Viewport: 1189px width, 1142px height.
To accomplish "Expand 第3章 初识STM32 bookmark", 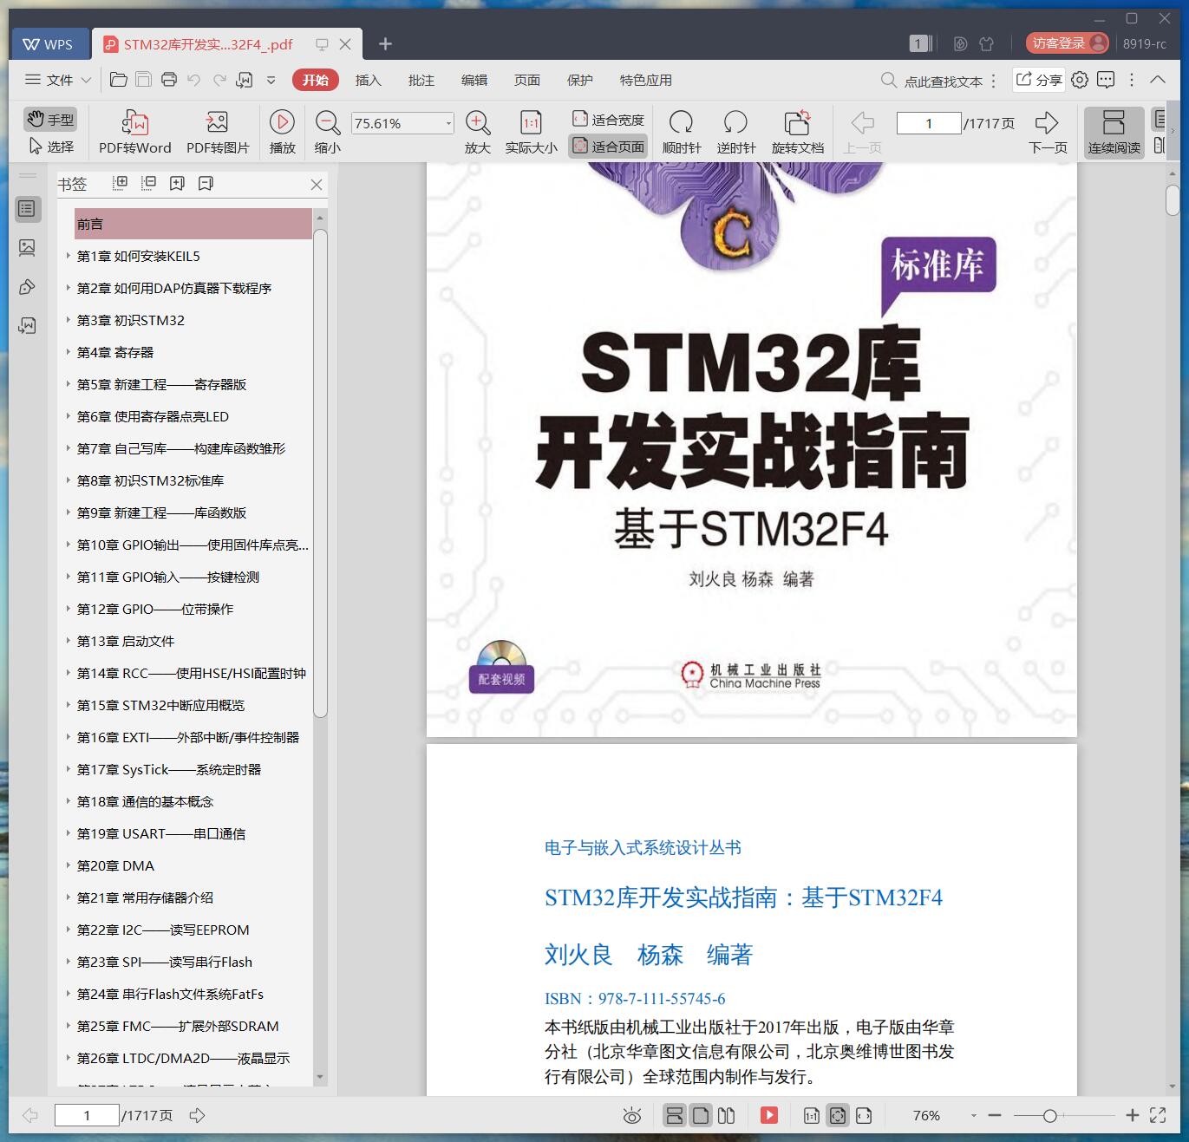I will click(68, 320).
